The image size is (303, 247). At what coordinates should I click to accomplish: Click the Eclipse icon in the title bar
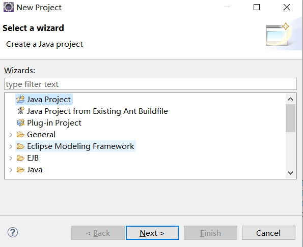click(x=9, y=7)
